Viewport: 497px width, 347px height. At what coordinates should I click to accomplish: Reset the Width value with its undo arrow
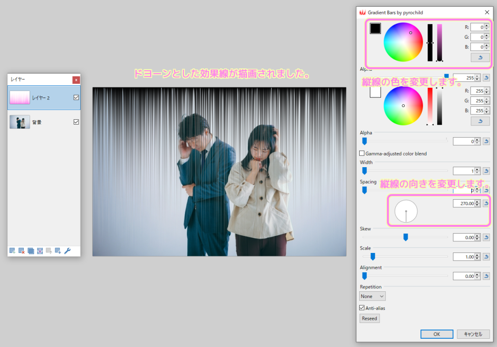pyautogui.click(x=486, y=171)
